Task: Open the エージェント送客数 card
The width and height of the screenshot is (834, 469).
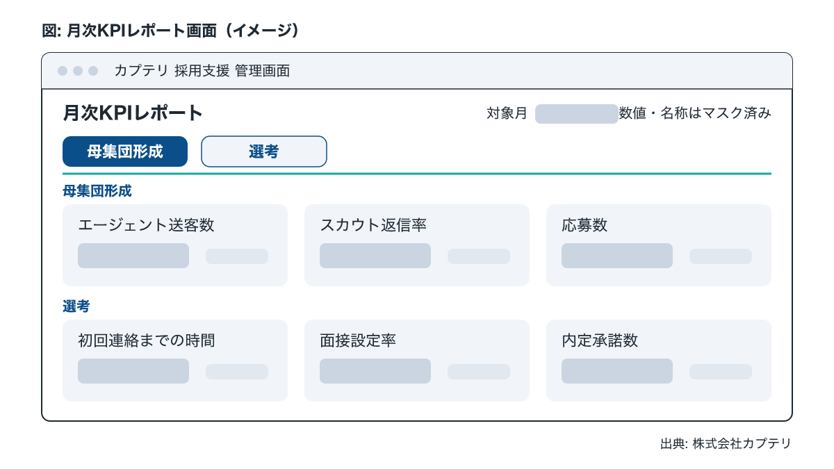Action: click(175, 245)
